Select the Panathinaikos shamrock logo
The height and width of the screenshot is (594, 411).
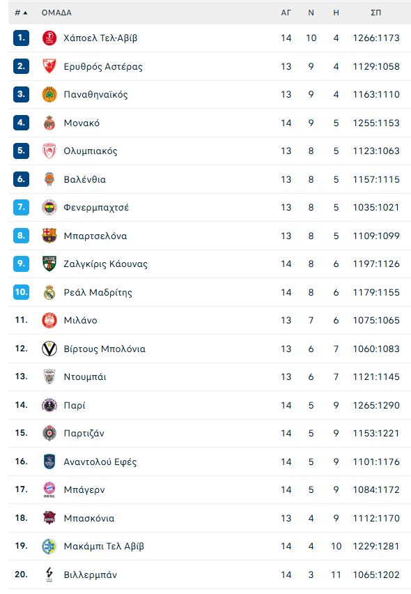click(x=50, y=94)
